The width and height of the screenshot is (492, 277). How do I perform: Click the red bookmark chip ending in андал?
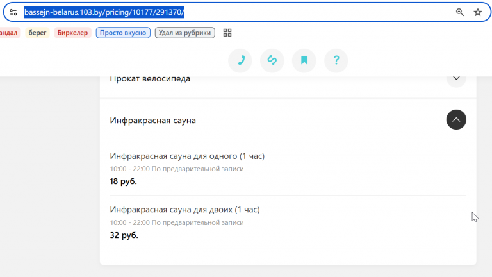coord(10,33)
